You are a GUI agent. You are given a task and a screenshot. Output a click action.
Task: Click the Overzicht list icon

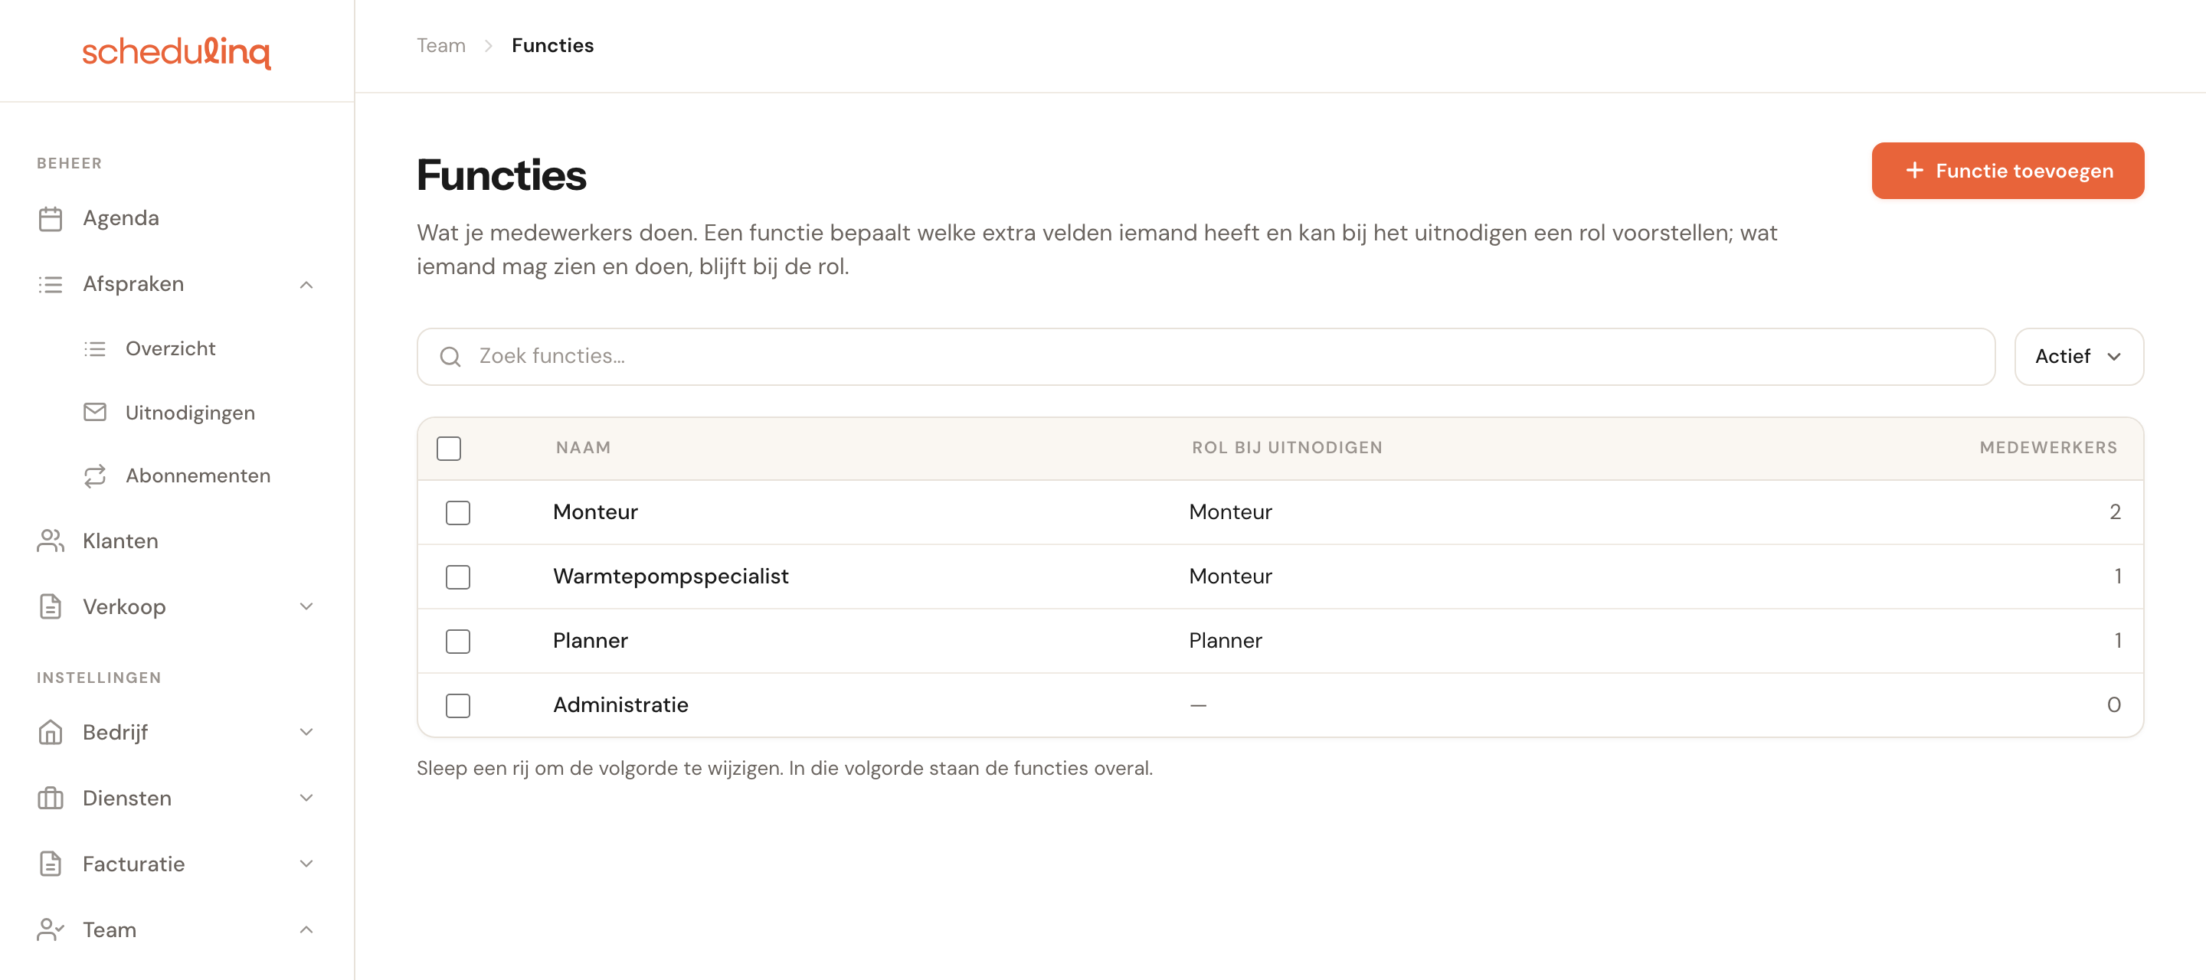pyautogui.click(x=95, y=349)
